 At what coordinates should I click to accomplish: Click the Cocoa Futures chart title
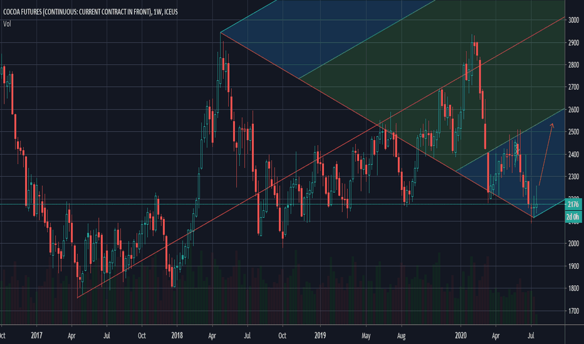click(90, 12)
